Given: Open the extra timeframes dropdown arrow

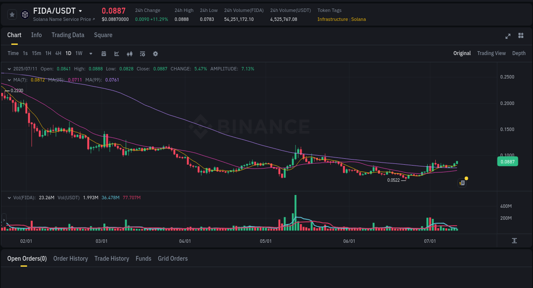Looking at the screenshot, I should [x=90, y=53].
